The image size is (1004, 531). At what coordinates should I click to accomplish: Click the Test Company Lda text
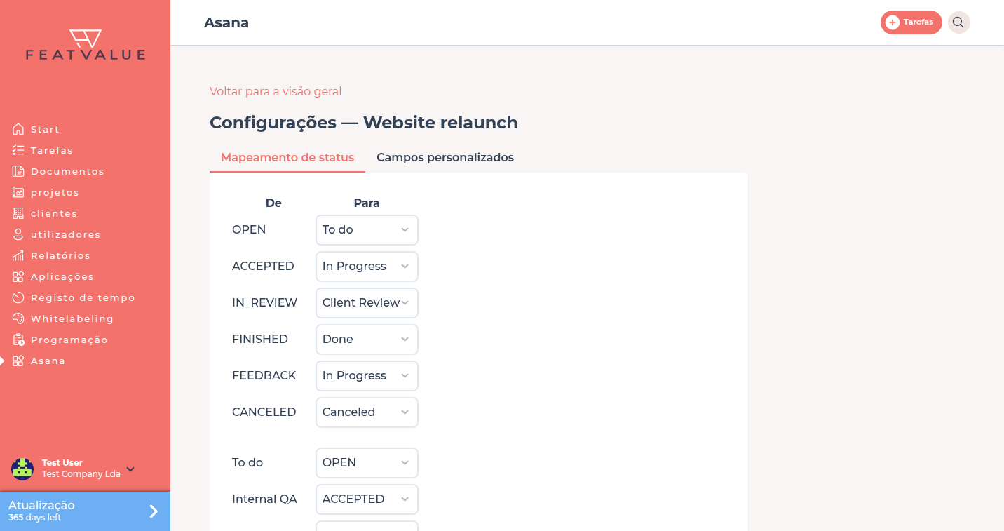tap(81, 474)
